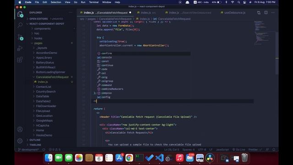Screen dimensions: 293x165
Task: Click the editor vertical scrollbar
Action: [x=277, y=53]
